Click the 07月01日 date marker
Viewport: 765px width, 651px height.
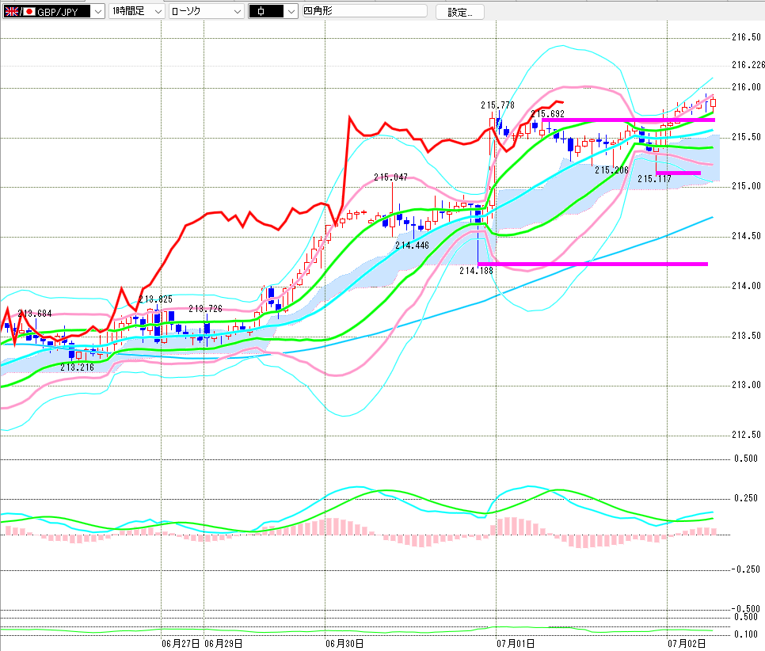pyautogui.click(x=516, y=644)
